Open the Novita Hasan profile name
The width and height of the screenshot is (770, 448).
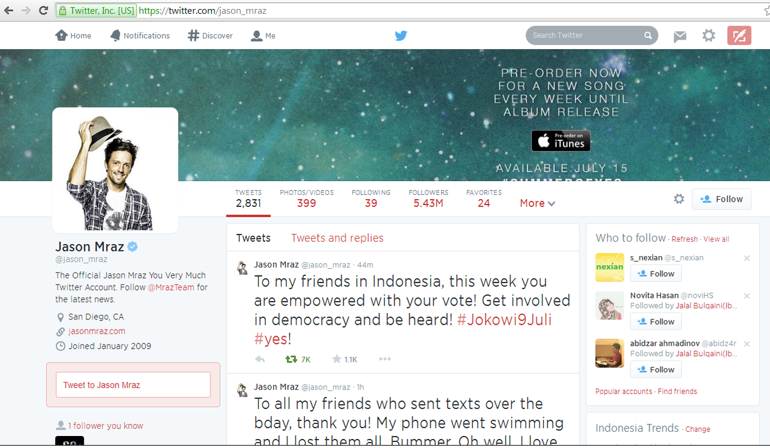[654, 295]
